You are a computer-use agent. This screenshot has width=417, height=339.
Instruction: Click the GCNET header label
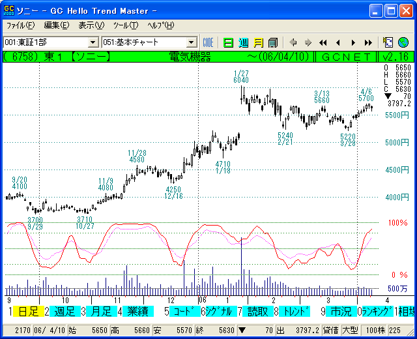346,57
